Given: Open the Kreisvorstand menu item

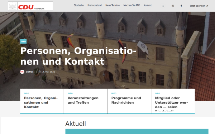Looking at the screenshot, I should 95,5.
